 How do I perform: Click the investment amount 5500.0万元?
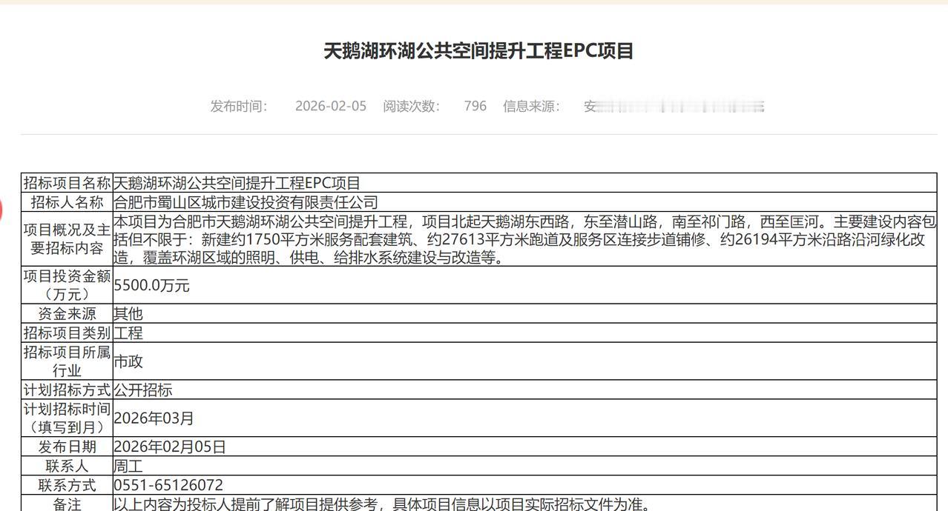point(152,286)
